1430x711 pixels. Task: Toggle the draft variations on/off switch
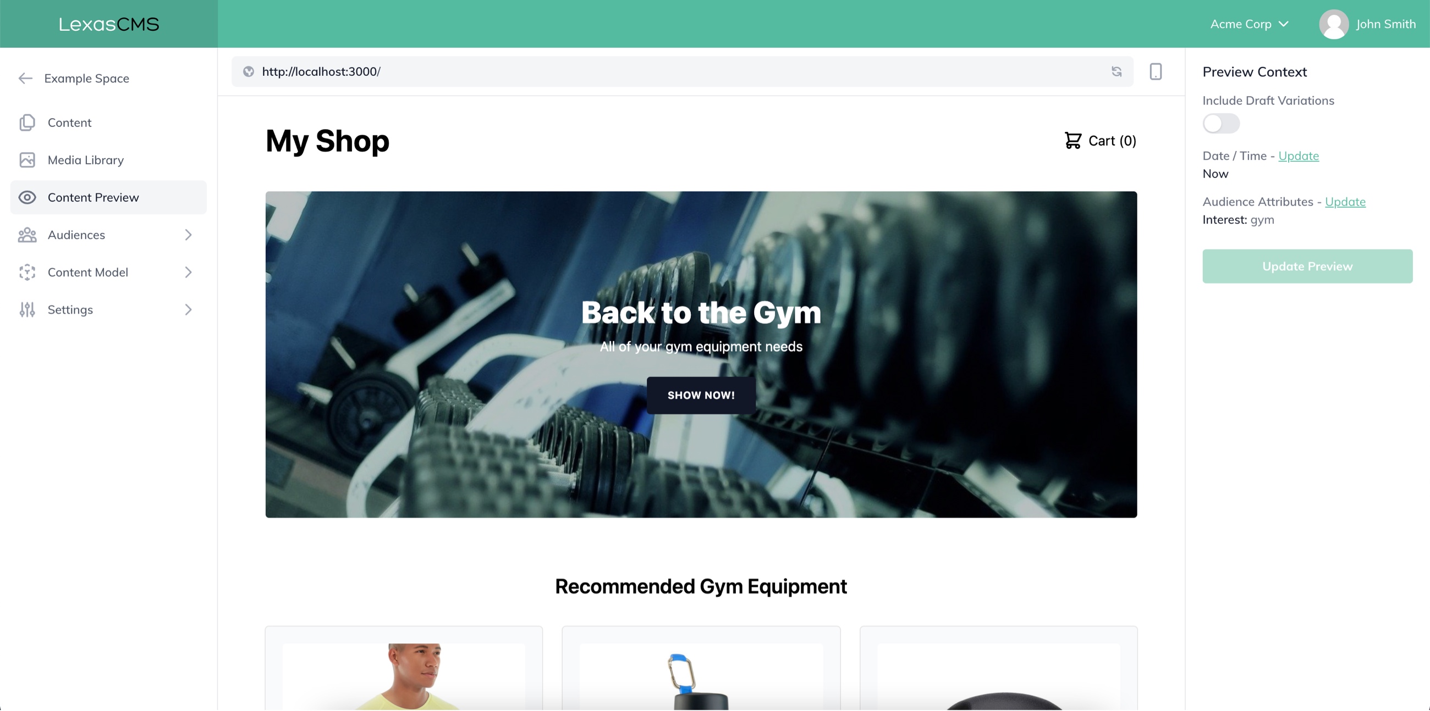[x=1221, y=123]
